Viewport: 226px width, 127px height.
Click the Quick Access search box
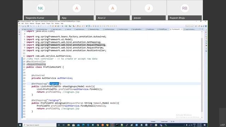click(189, 26)
